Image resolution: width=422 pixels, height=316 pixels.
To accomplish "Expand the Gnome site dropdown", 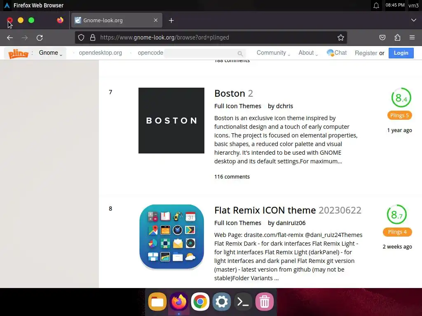I will coord(51,53).
